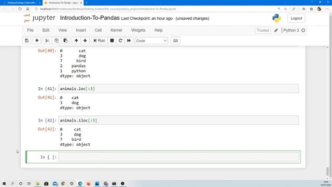Rename notebook via Introduction-To-Pandas title

[90, 18]
